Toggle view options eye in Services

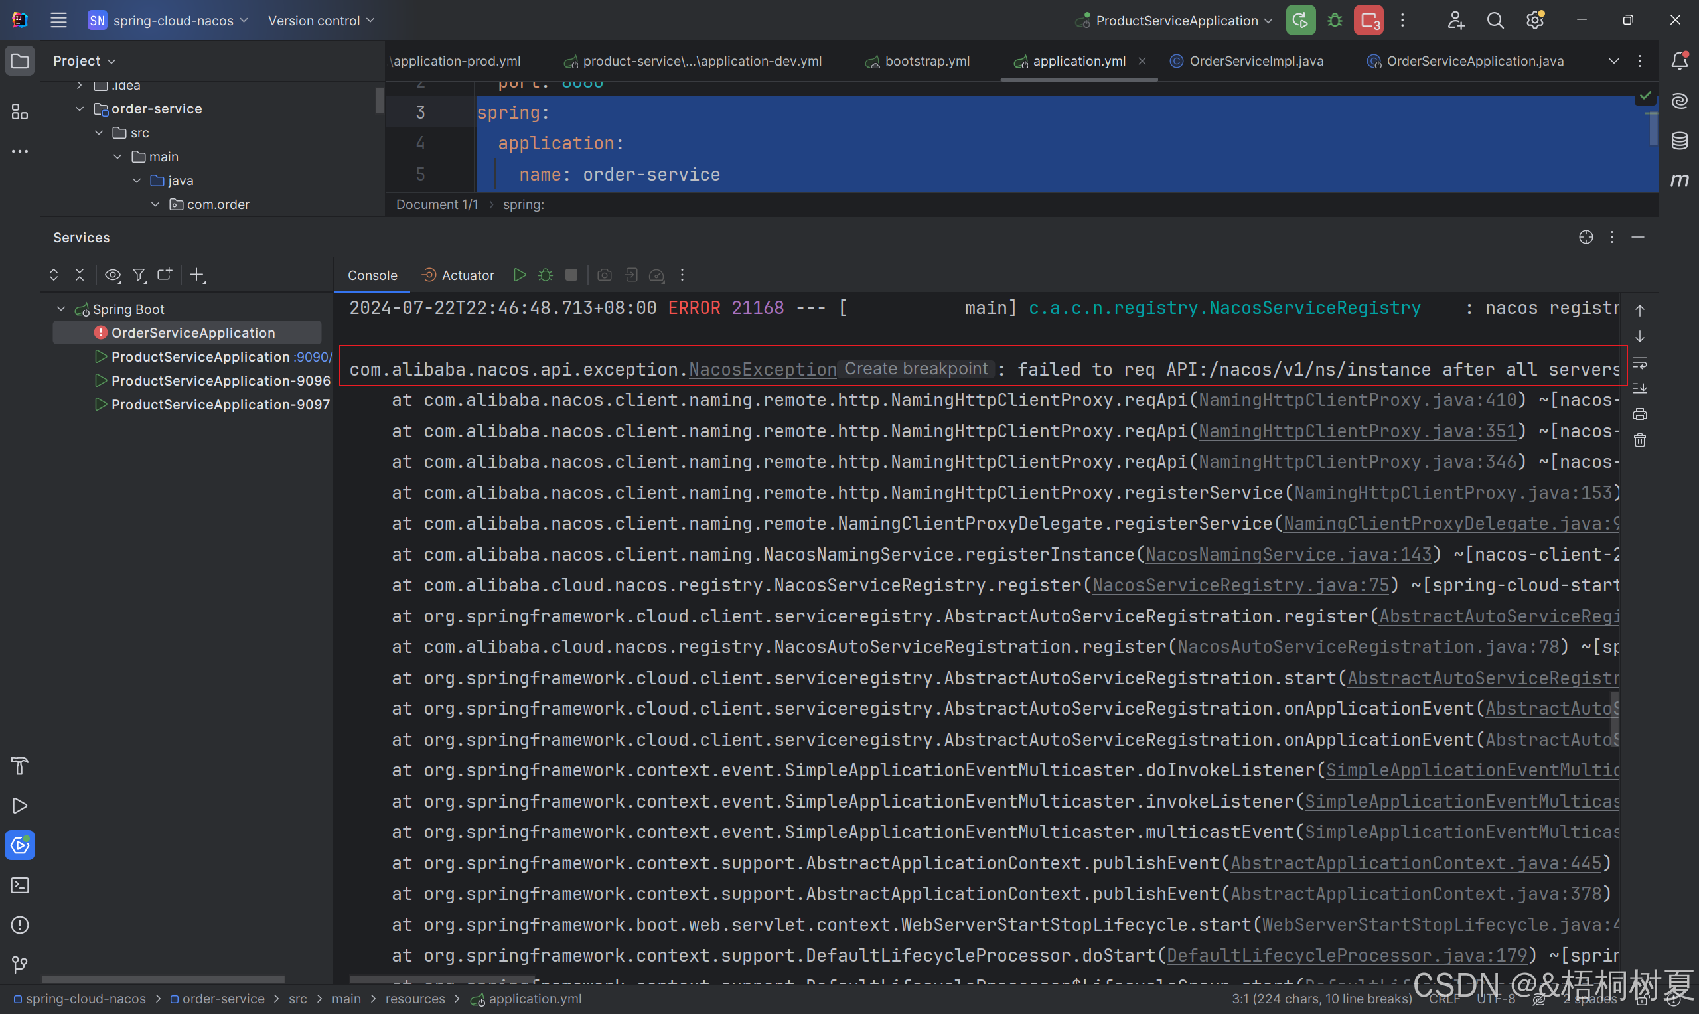[x=113, y=275]
